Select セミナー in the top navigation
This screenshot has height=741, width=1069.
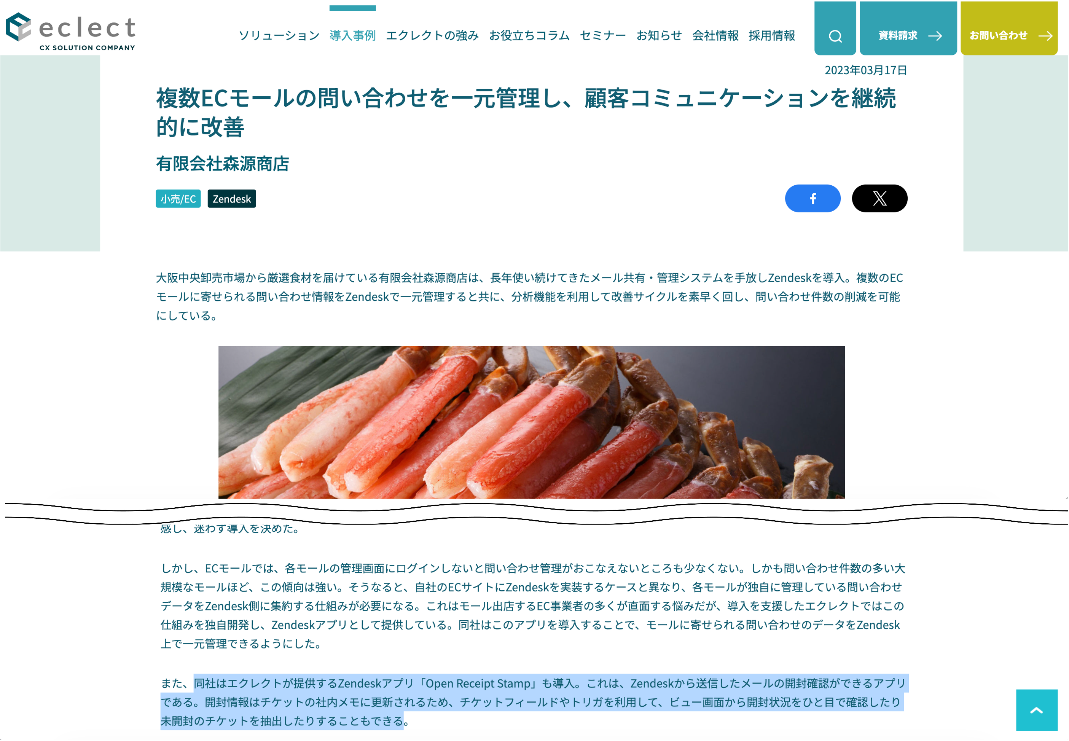point(602,35)
